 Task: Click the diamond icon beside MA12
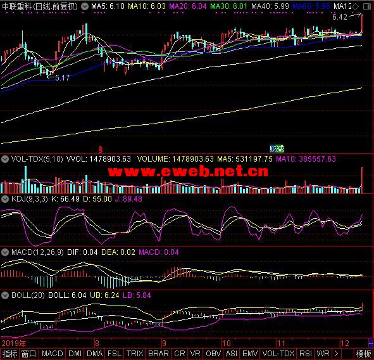click(x=356, y=6)
